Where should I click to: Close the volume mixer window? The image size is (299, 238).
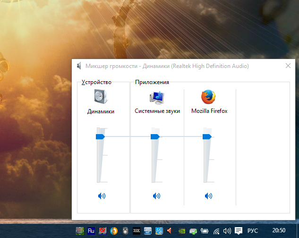tap(288, 66)
